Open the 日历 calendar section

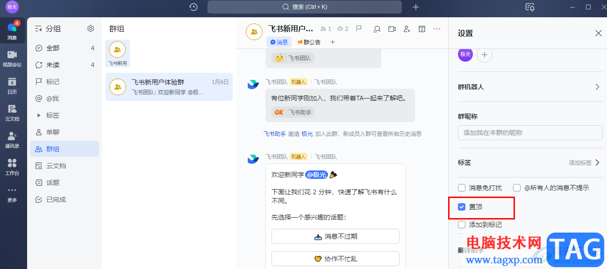coord(12,85)
